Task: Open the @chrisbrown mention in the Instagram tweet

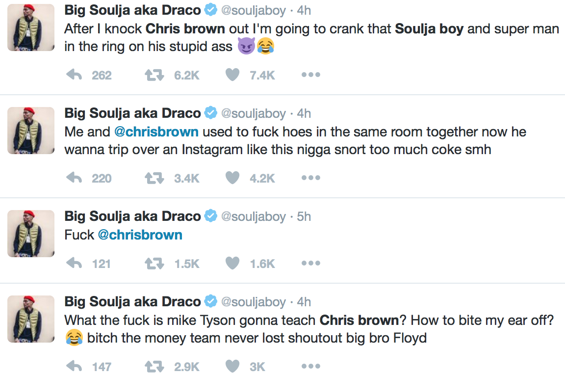Action: tap(156, 132)
